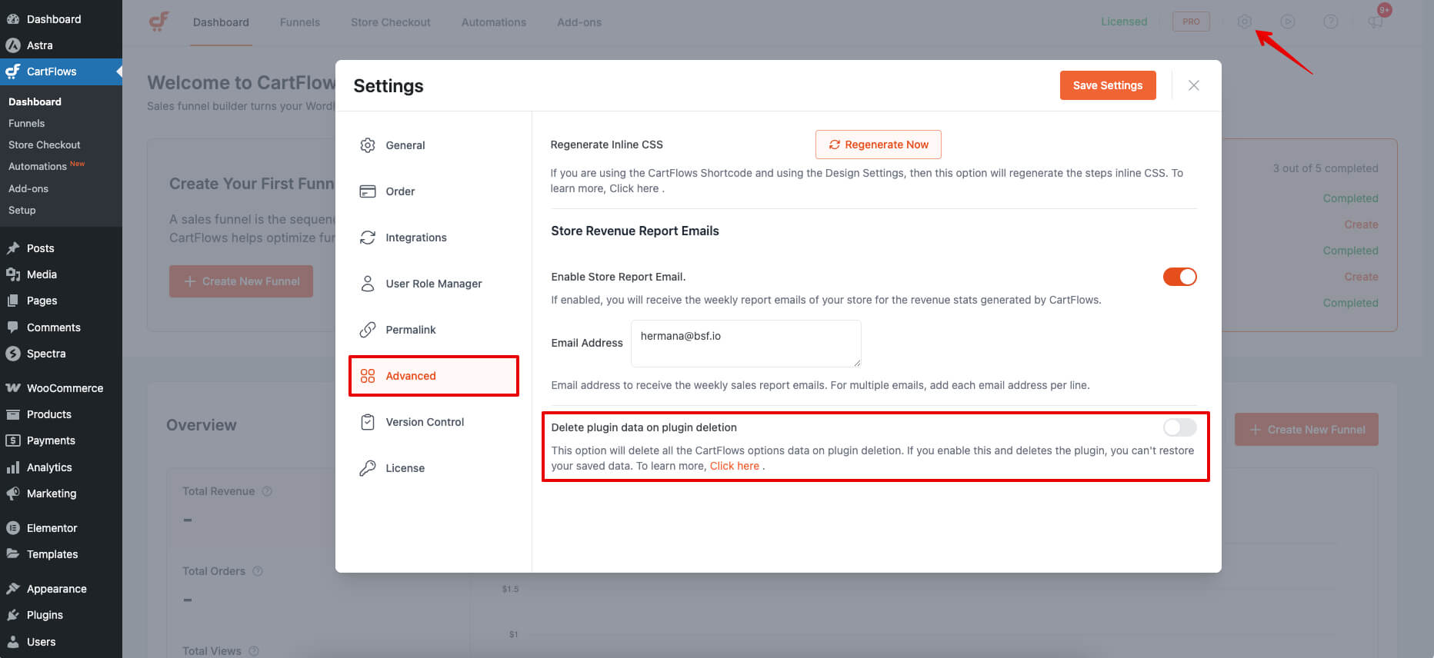Click Total Orders info icon
Screen dimensions: 1434x658
click(x=258, y=571)
